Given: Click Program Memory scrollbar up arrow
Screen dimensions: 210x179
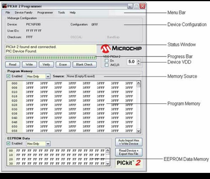Looking at the screenshot, I should pyautogui.click(x=139, y=83).
